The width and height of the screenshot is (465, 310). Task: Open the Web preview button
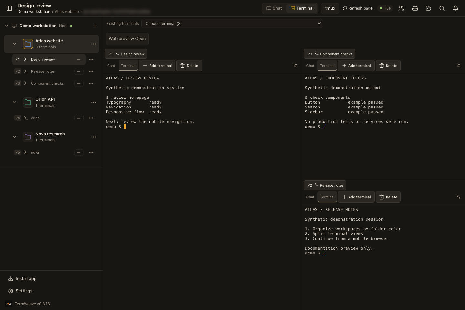(127, 39)
